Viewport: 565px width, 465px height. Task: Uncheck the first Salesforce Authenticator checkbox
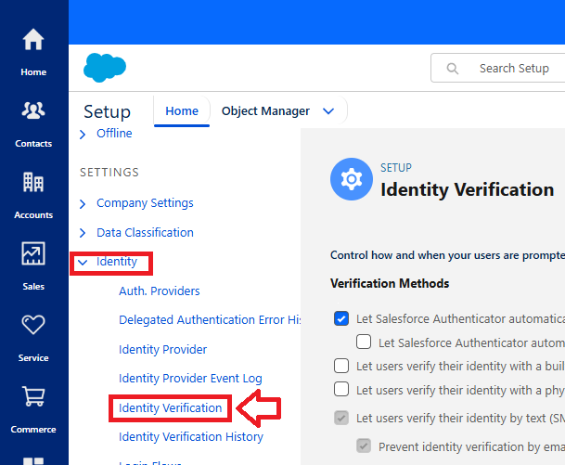(341, 318)
